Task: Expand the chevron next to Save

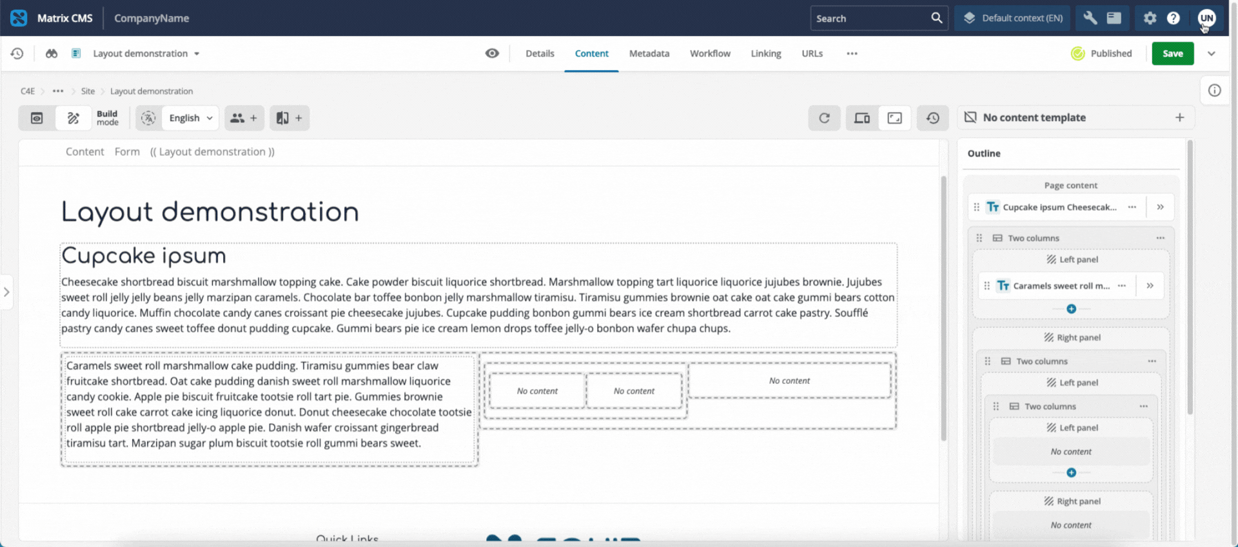Action: [1212, 53]
